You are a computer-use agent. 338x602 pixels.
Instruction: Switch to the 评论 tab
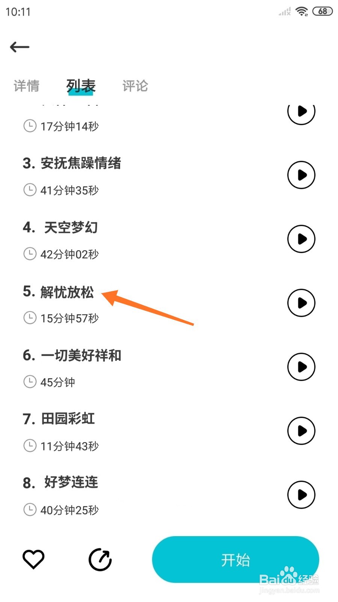pos(135,86)
